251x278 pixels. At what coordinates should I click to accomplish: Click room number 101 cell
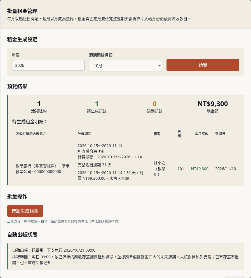click(x=181, y=169)
